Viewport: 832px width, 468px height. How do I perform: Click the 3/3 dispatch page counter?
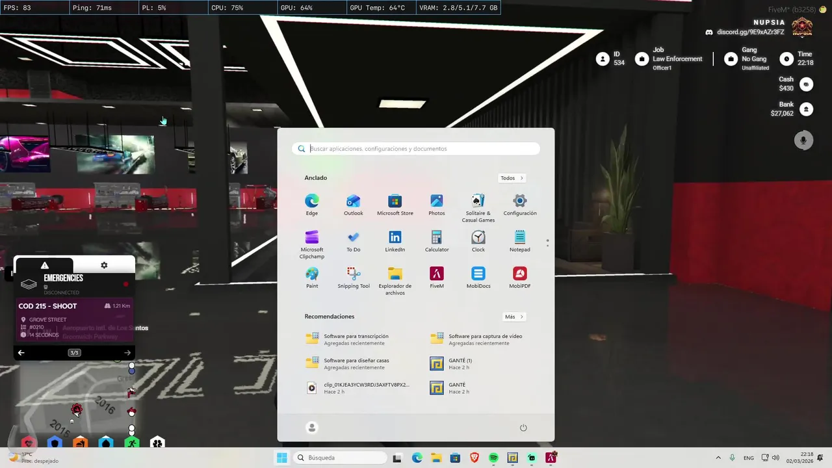74,353
